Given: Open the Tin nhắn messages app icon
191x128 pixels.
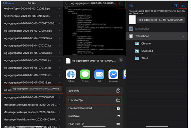Looking at the screenshot, I should (x=85, y=74).
